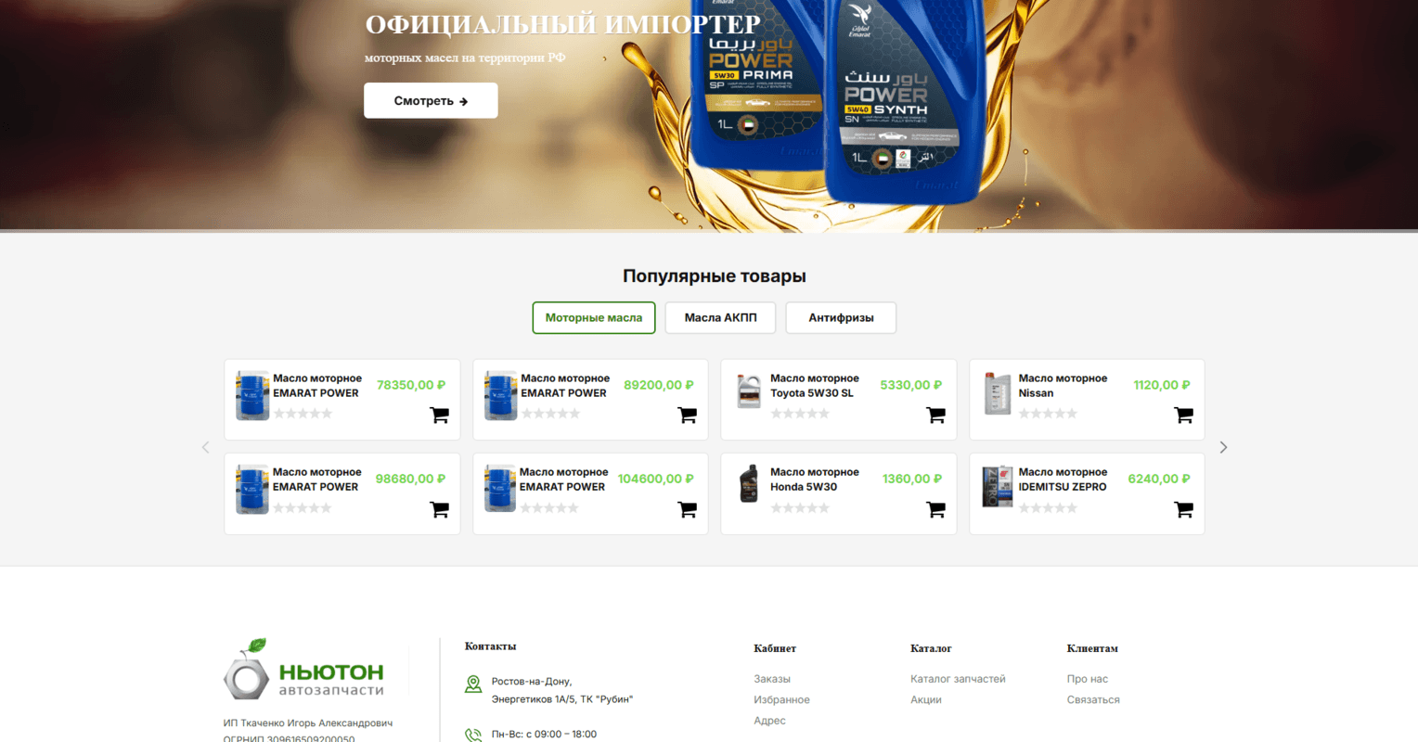Open the Масло моторное Nissan title
The image size is (1418, 742).
(1063, 386)
